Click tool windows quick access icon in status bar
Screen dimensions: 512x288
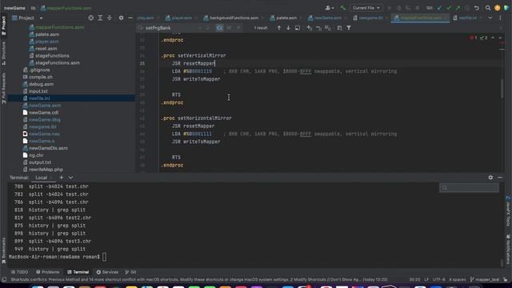coord(4,279)
